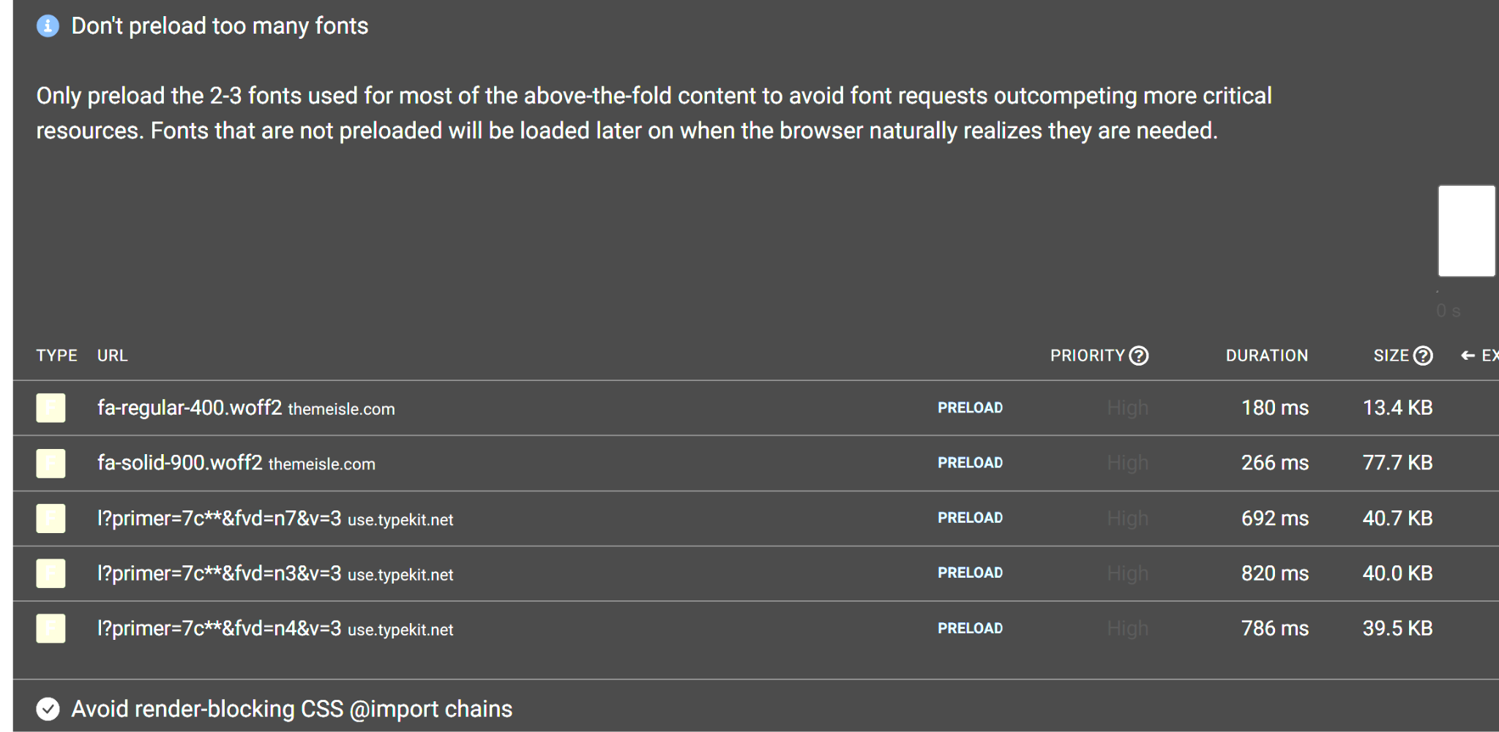
Task: Click the font type icon for fa-solid-900.woff2
Action: pos(51,463)
